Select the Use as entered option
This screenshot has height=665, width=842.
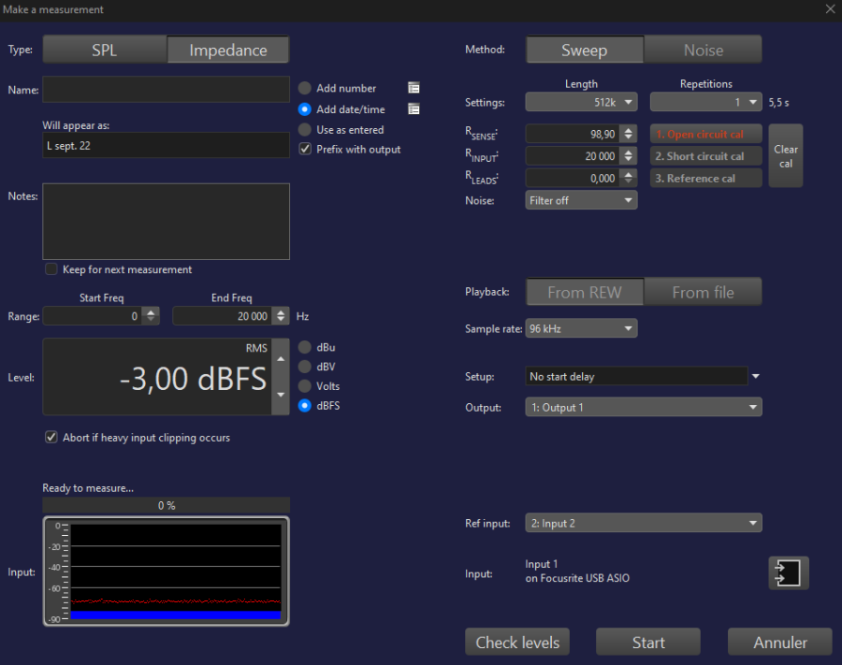coord(304,130)
